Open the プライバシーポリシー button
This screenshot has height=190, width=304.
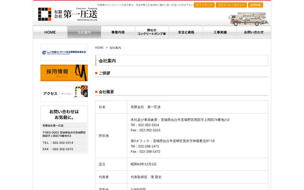coord(231,5)
